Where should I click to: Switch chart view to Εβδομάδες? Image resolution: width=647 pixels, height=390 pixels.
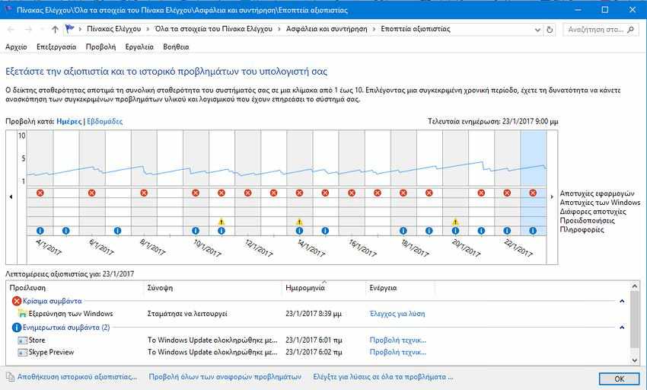coord(105,121)
